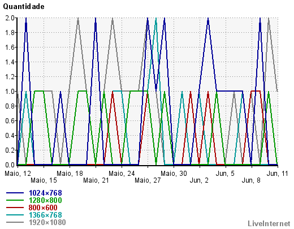The width and height of the screenshot is (294, 229).
Task: Click the 1024×768 legend label
Action: [x=45, y=193]
